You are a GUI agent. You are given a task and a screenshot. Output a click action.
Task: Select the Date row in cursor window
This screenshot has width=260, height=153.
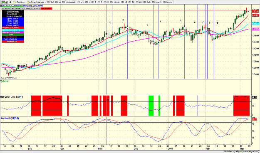click(13, 12)
